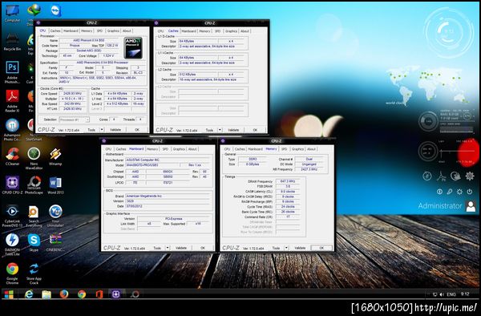Viewport: 481px width, 316px height.
Task: Click Validate in the CPU tab window
Action: coord(115,130)
